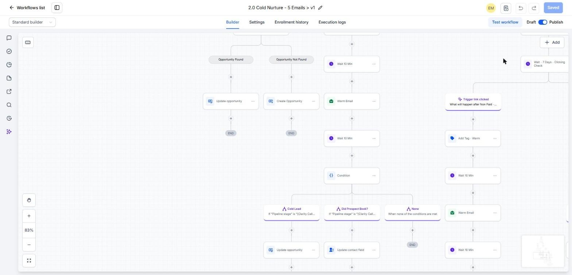This screenshot has height=275, width=572.
Task: Zoom out the canvas
Action: [29, 245]
